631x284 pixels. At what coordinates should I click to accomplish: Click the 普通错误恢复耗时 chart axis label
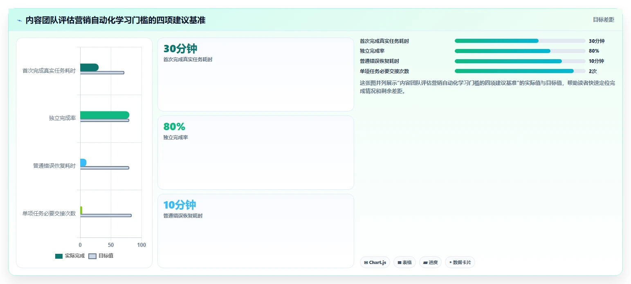pos(54,166)
